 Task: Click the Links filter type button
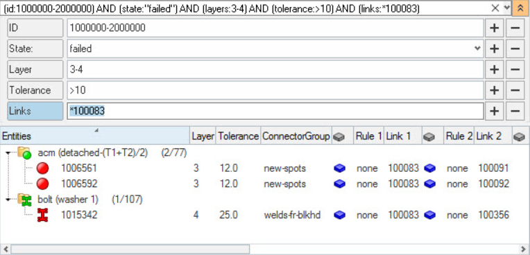pyautogui.click(x=35, y=111)
